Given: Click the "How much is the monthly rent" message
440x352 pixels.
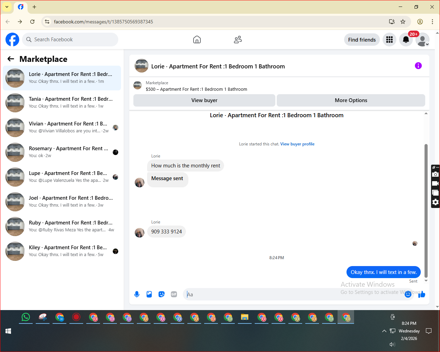Looking at the screenshot, I should coord(186,166).
